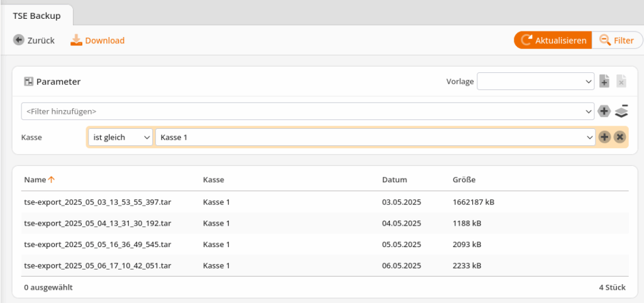Toggle the Filter button
Image resolution: width=644 pixels, height=303 pixels.
[x=618, y=40]
